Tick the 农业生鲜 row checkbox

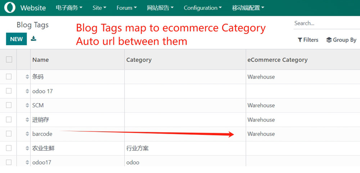pyautogui.click(x=9, y=148)
